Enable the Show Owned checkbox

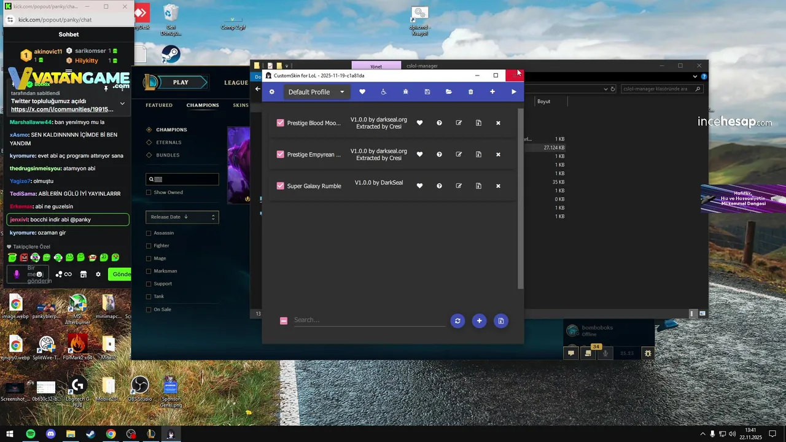(149, 192)
